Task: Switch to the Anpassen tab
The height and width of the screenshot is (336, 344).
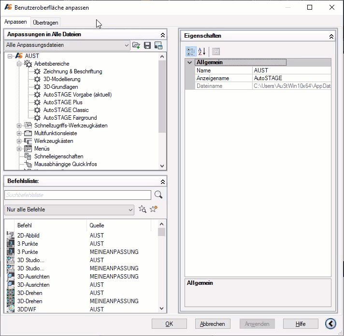Action: tap(15, 22)
